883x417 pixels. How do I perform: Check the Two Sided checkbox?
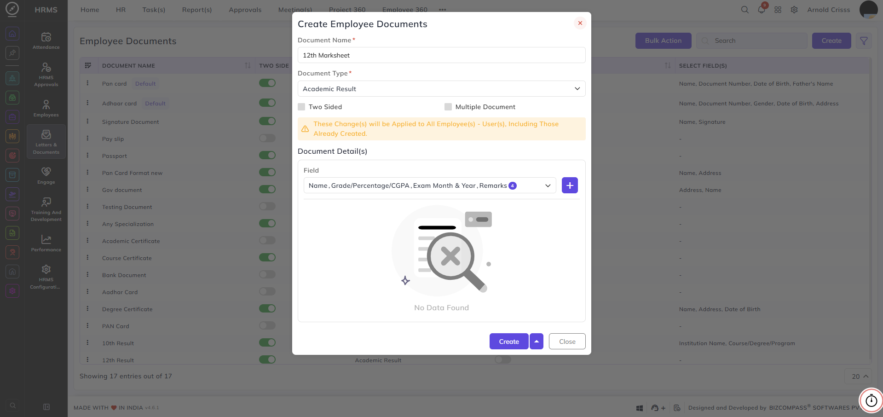pos(301,107)
